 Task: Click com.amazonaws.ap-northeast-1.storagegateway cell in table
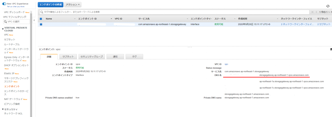pyautogui.click(x=162, y=24)
